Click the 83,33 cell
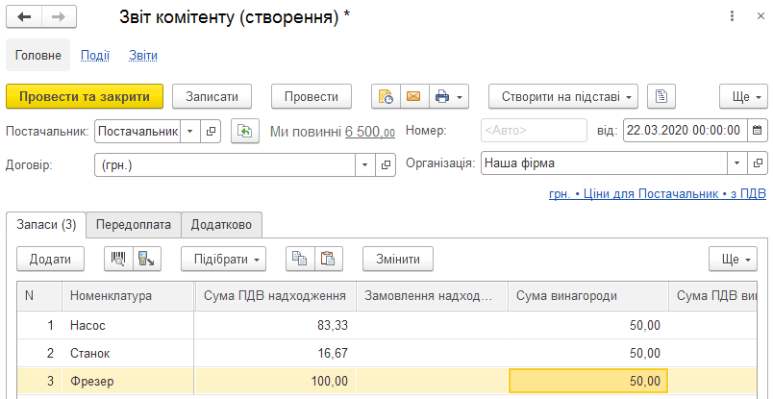This screenshot has height=399, width=773. pyautogui.click(x=275, y=326)
